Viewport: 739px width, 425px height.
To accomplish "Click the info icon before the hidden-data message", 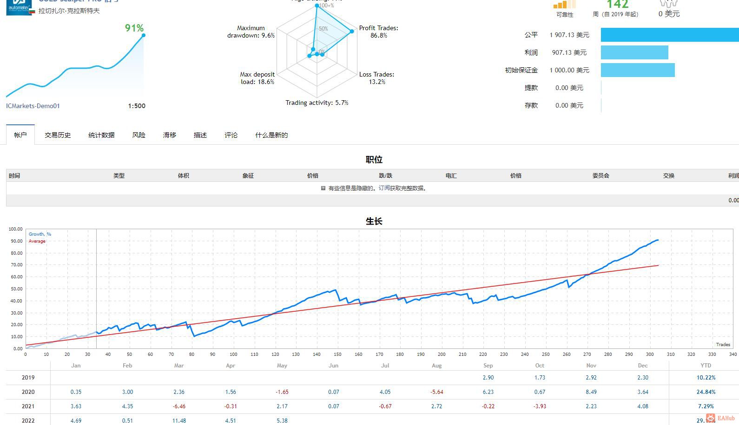I will click(323, 188).
